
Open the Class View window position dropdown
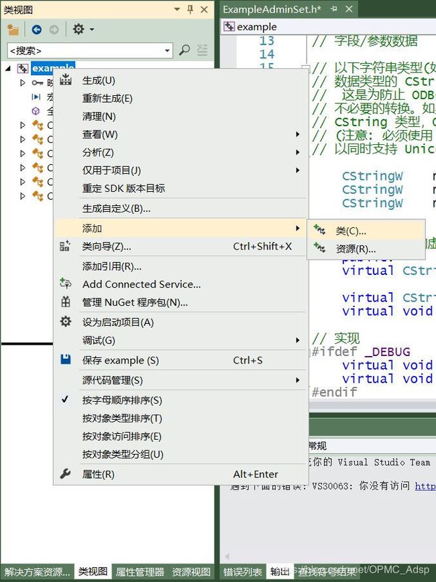pyautogui.click(x=177, y=9)
